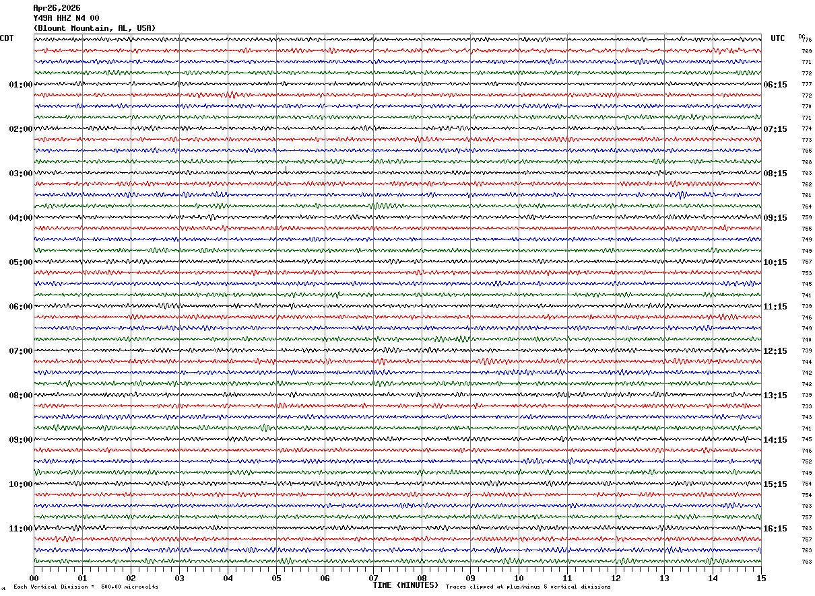Click the UTC time label "15:15"
This screenshot has height=596, width=815.
click(x=775, y=484)
